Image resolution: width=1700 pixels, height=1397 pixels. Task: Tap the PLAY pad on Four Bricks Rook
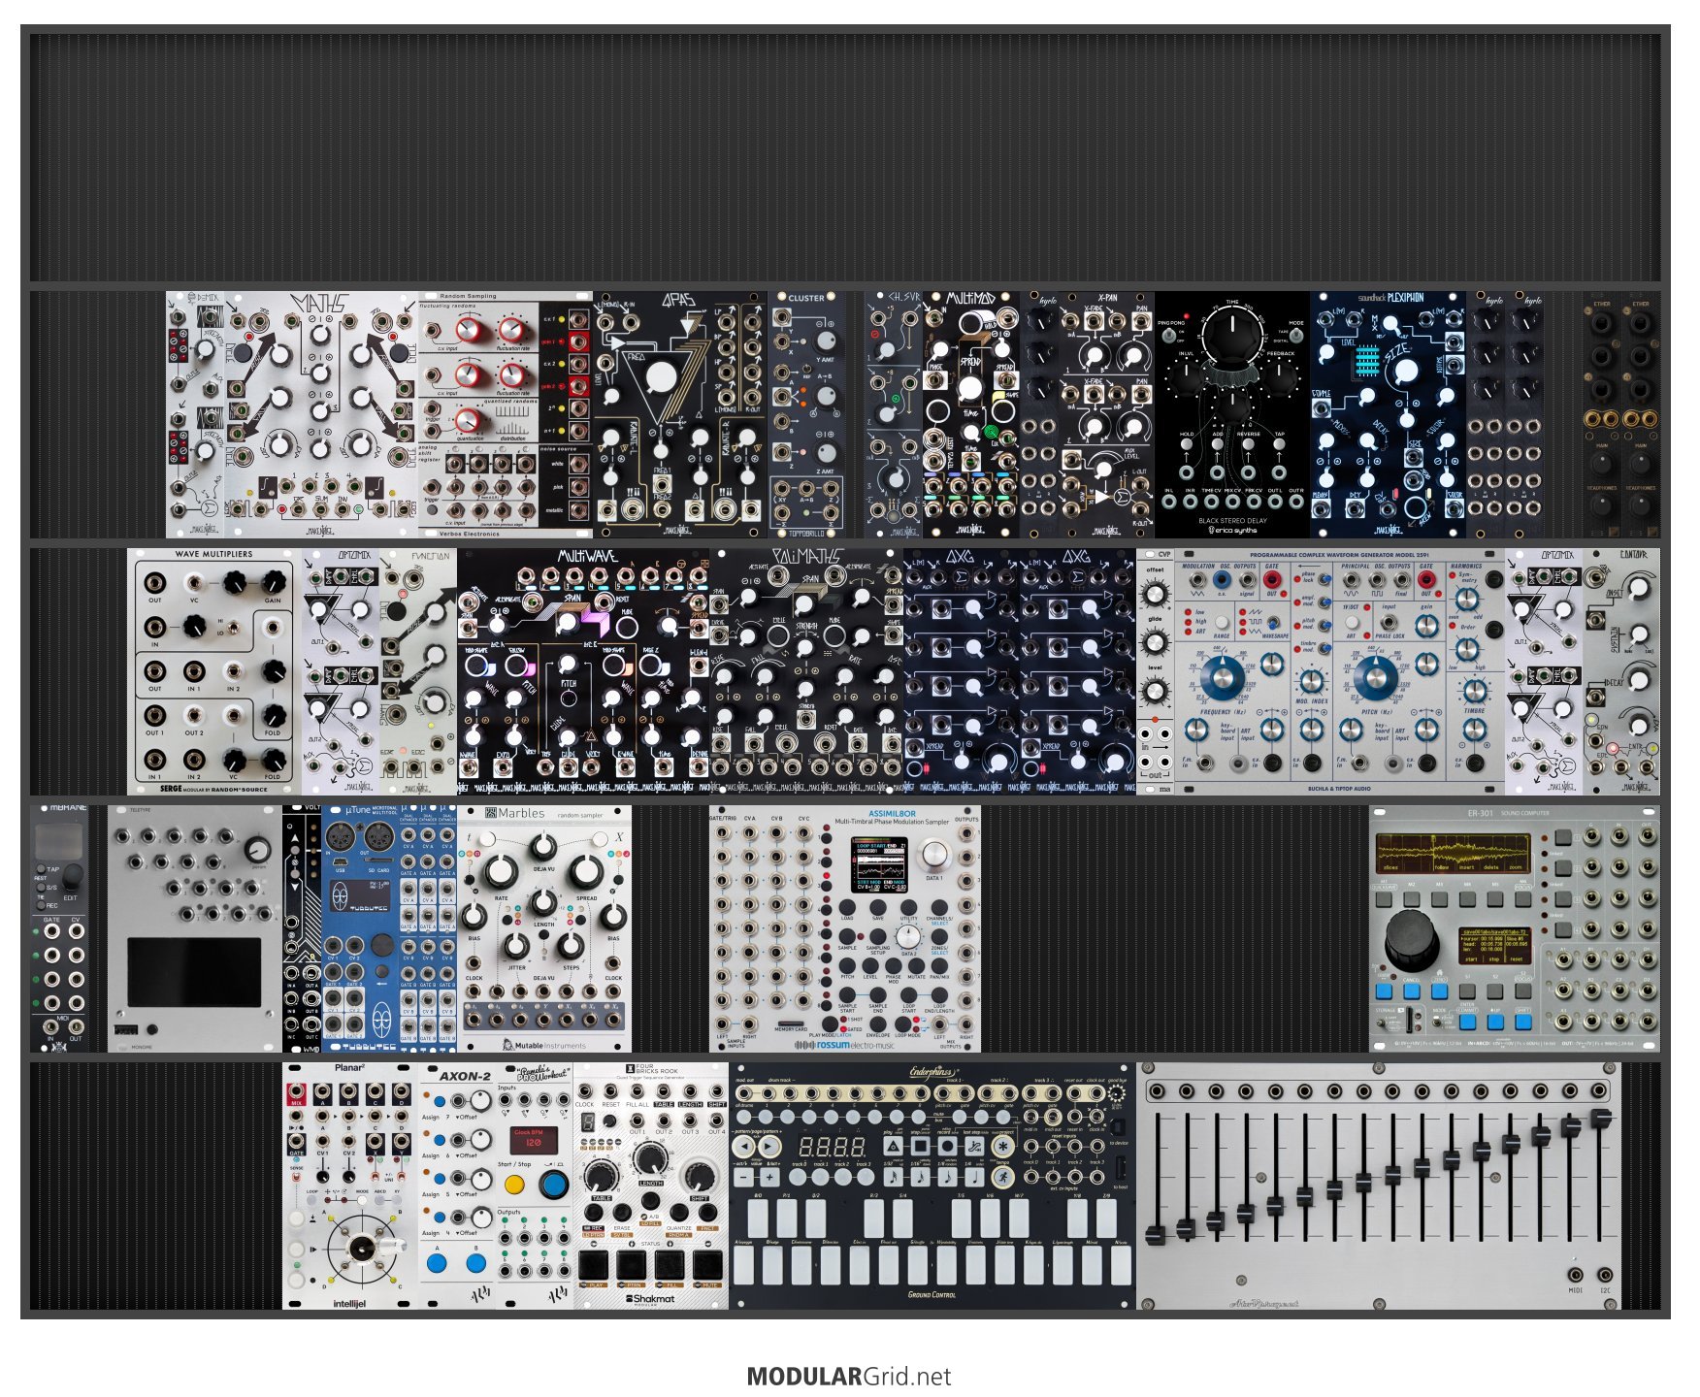pos(593,1265)
